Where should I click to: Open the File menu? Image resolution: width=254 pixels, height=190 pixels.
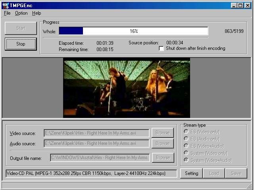click(7, 13)
